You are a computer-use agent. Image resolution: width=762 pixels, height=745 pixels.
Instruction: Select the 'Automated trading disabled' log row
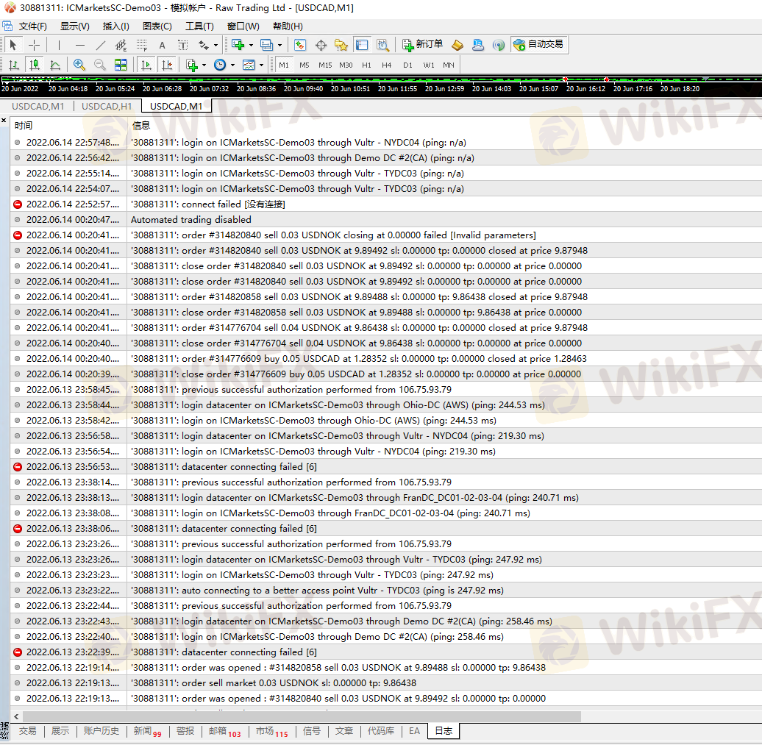(x=386, y=220)
